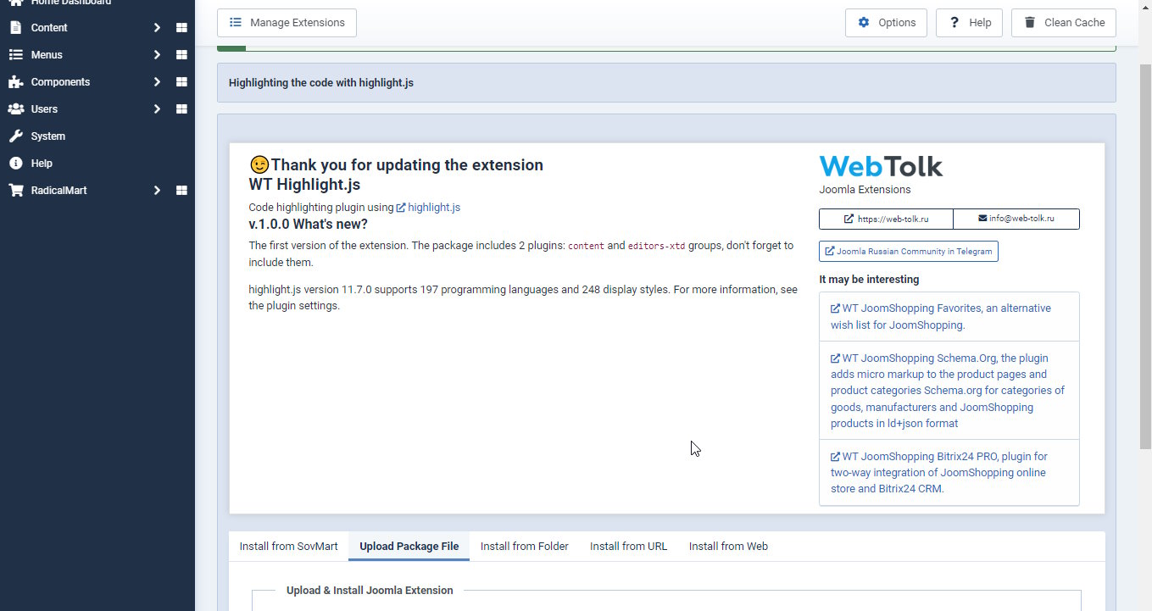Expand the Menus submenu arrow
The image size is (1152, 611).
click(x=157, y=55)
